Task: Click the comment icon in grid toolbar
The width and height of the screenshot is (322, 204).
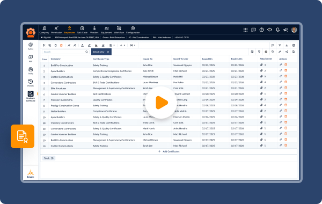Action: (273, 46)
